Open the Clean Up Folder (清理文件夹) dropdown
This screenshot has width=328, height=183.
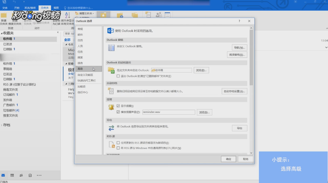pyautogui.click(x=85, y=13)
